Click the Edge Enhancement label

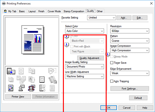pyautogui.click(x=121, y=69)
